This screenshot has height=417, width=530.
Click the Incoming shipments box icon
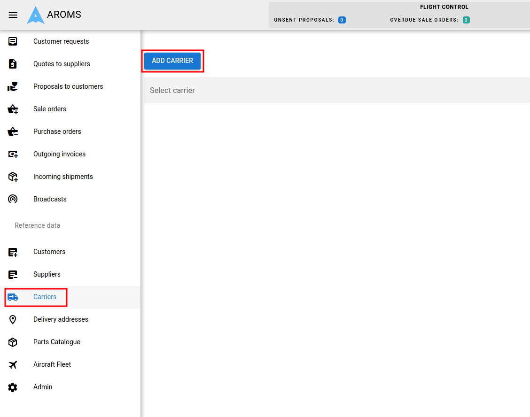point(13,177)
